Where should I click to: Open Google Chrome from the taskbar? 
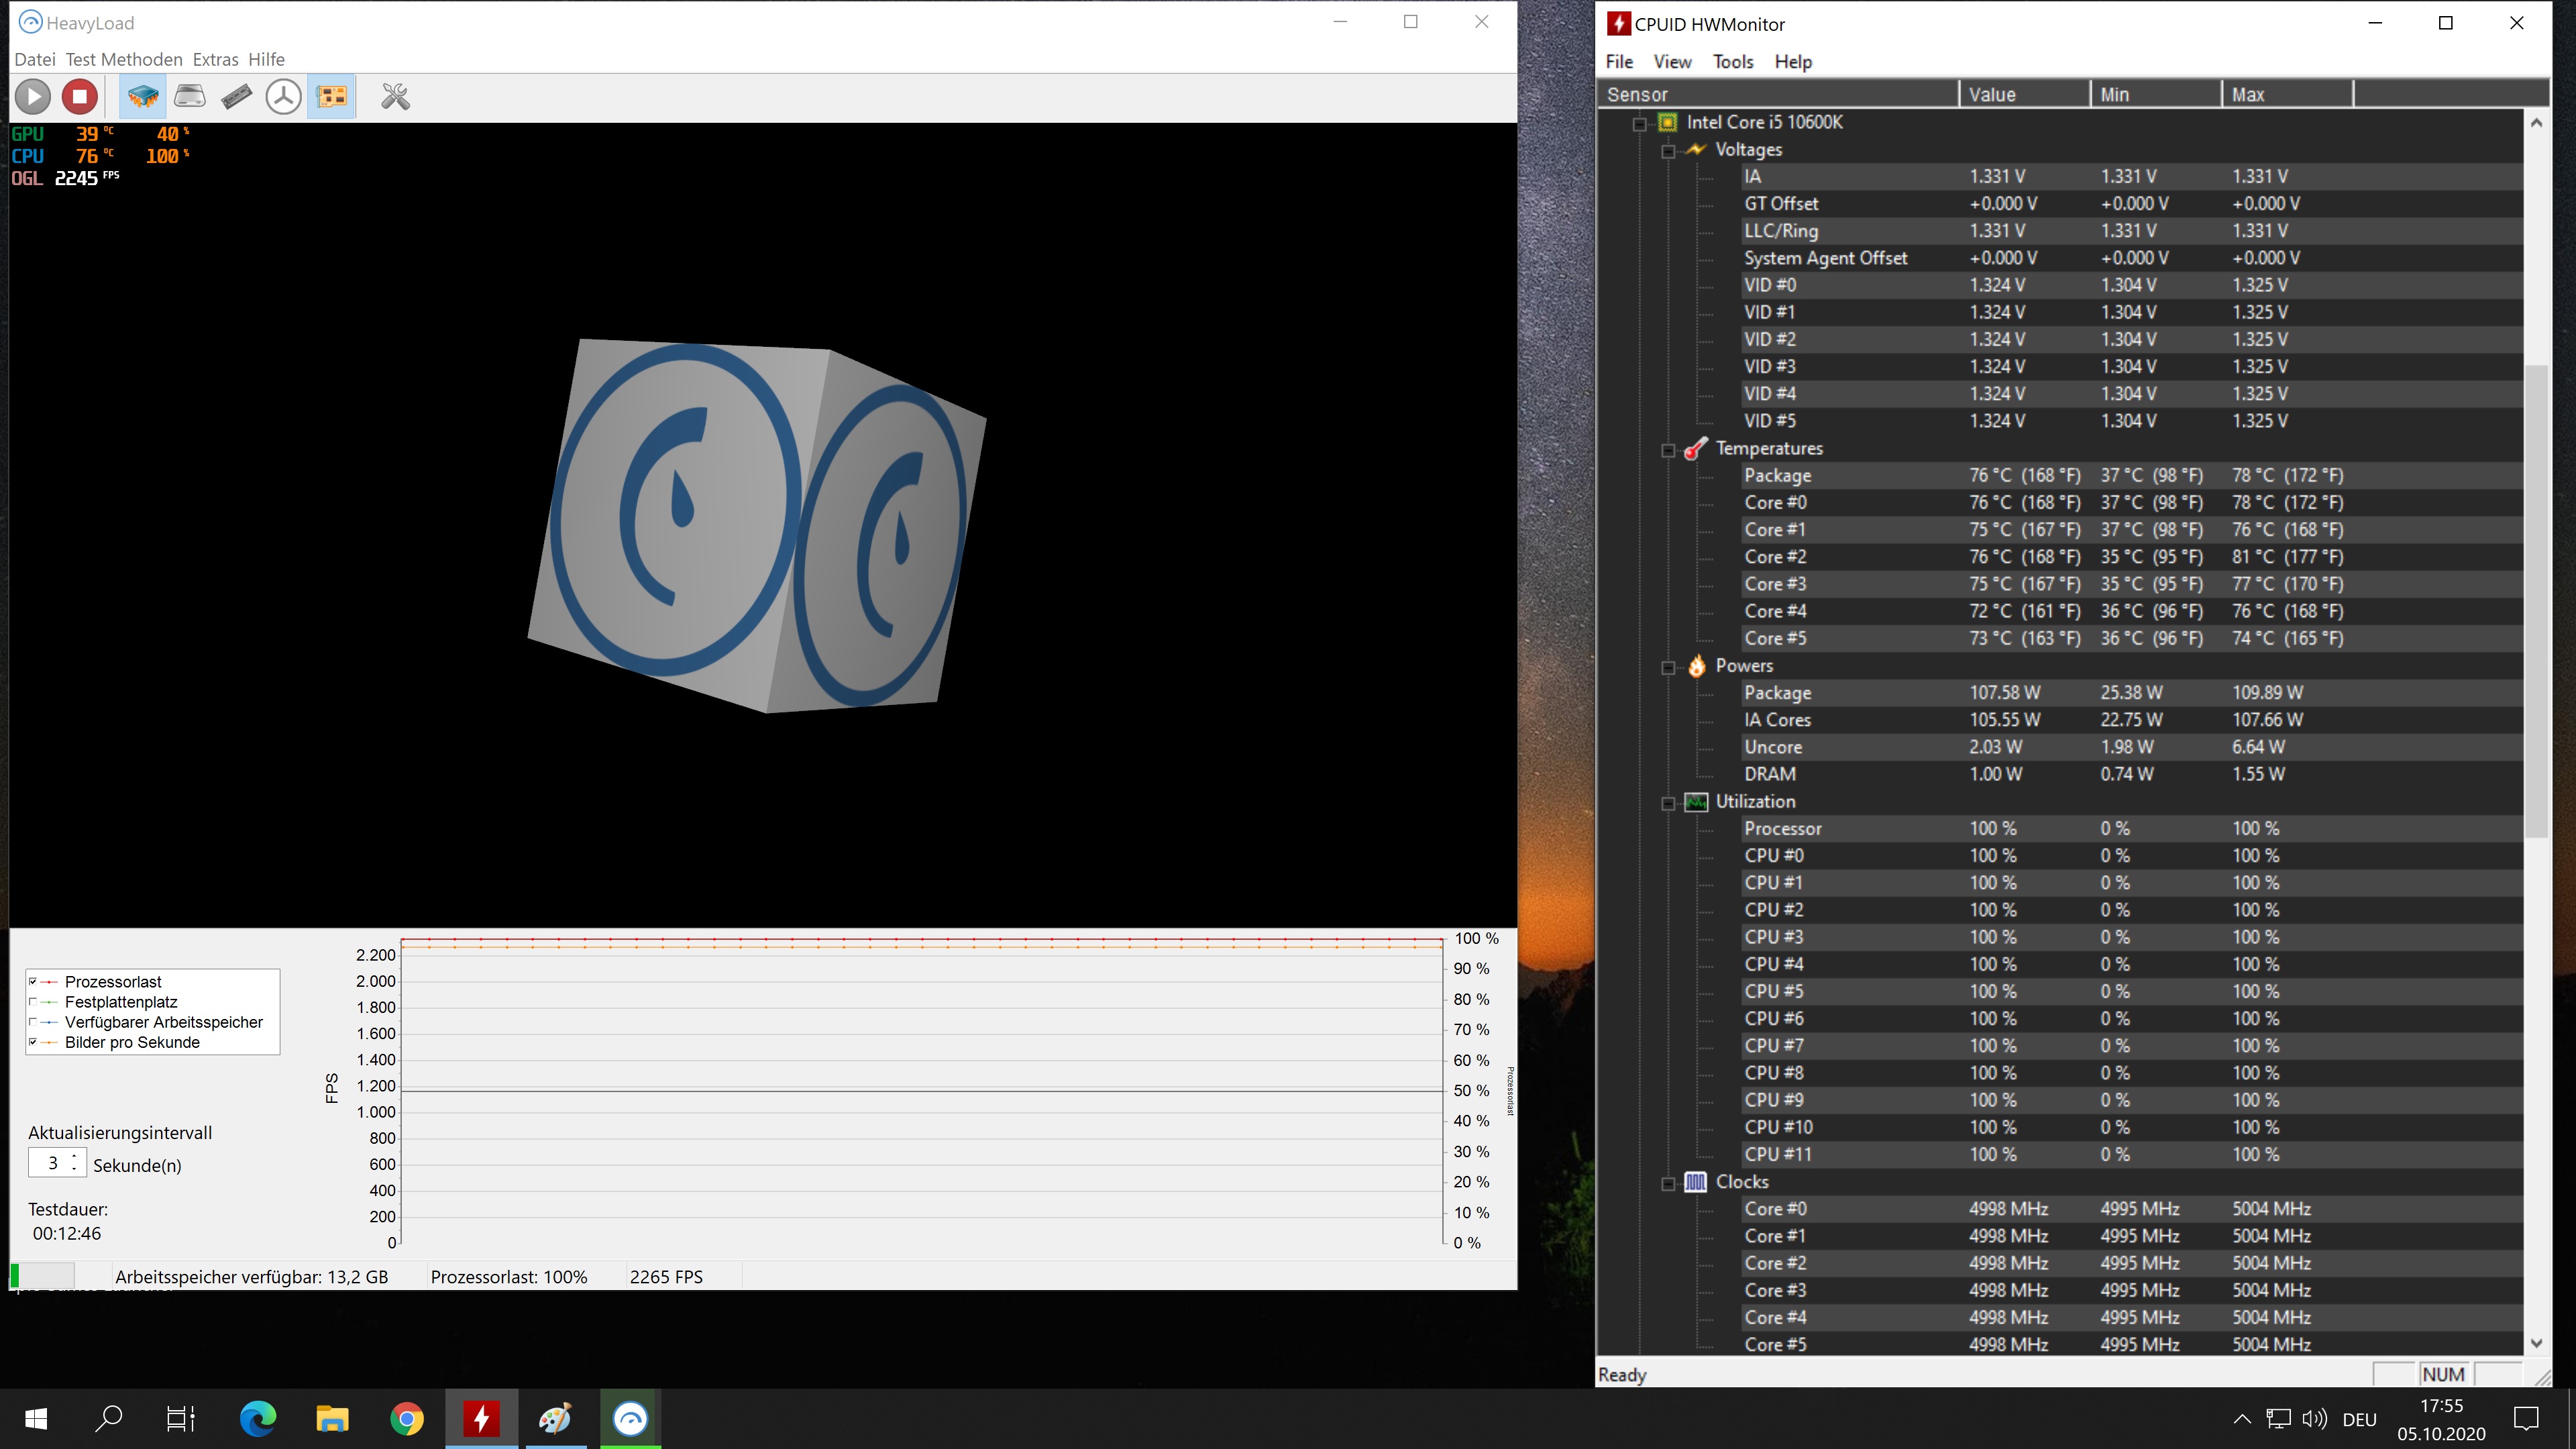click(406, 1418)
